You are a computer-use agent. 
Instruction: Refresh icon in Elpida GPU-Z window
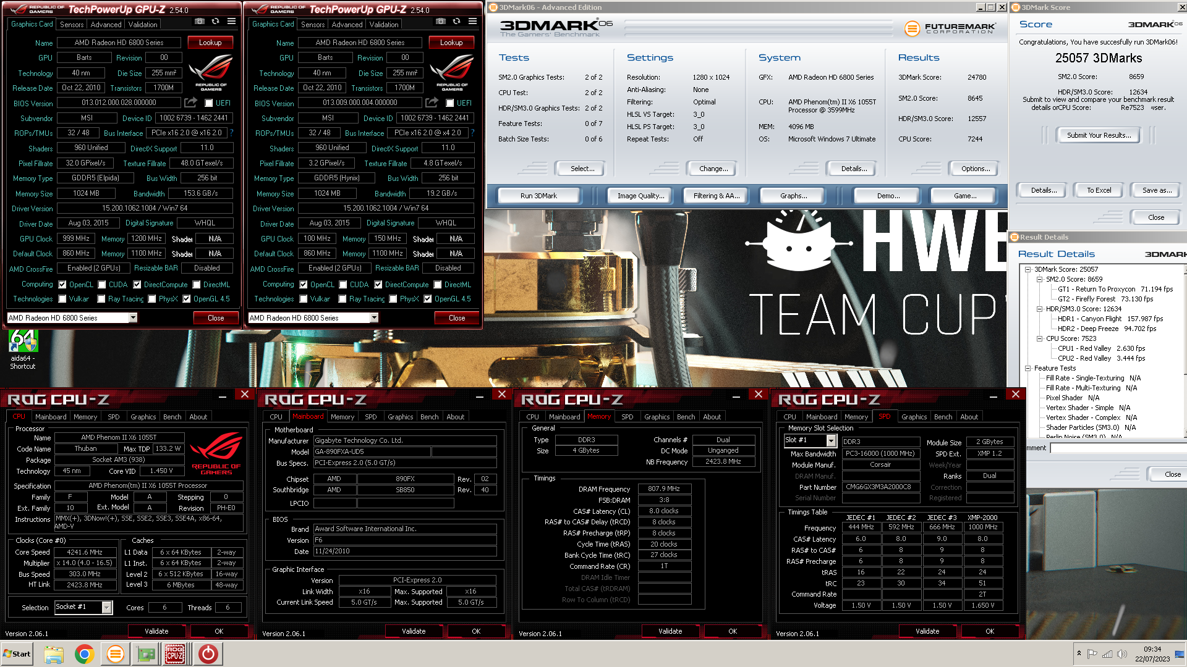tap(215, 21)
